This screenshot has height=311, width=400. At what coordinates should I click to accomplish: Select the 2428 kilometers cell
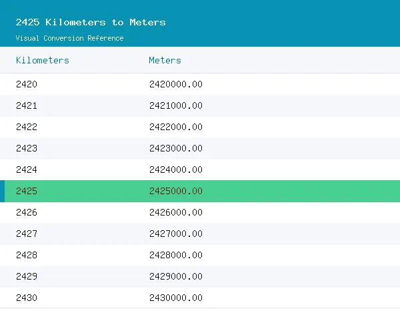pos(27,255)
